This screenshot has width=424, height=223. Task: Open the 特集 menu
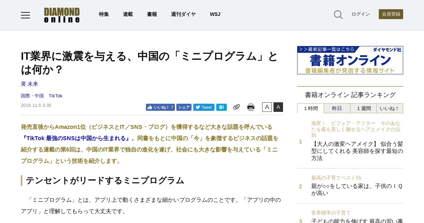click(x=104, y=15)
